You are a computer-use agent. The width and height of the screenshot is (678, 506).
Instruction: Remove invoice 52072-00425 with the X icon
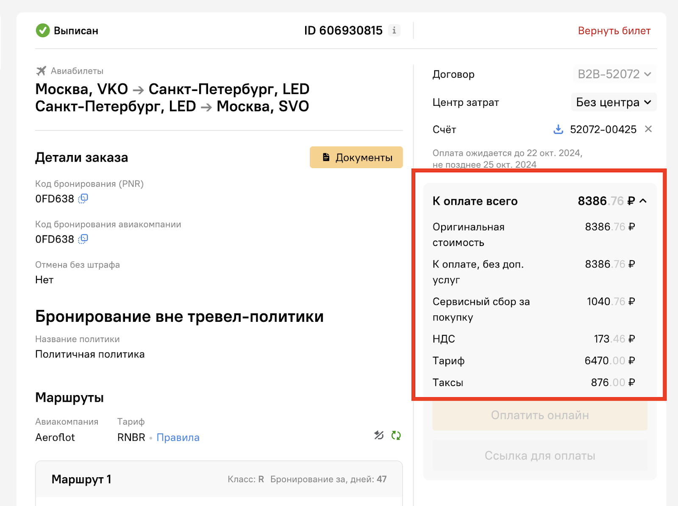pyautogui.click(x=648, y=129)
